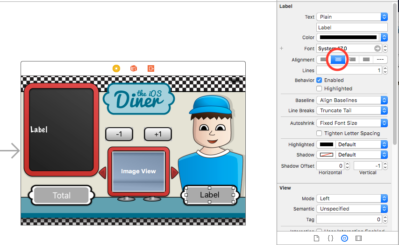Set label alignment to justified
This screenshot has width=399, height=245.
[366, 60]
